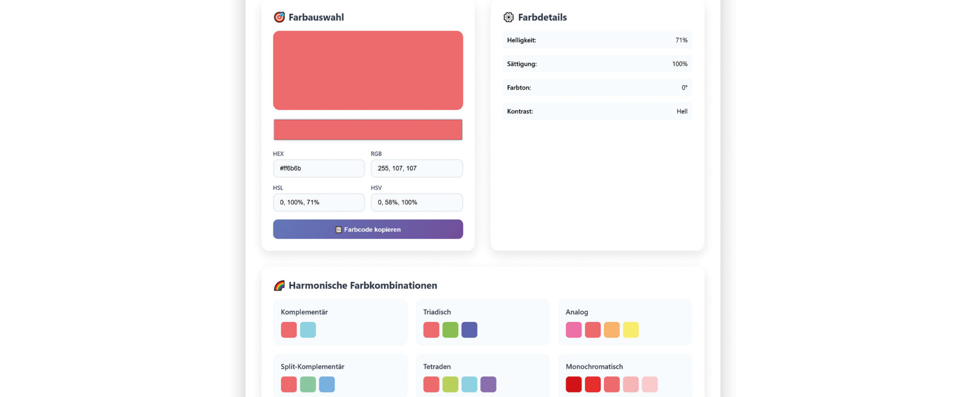Select the darkest red Monochromatisch swatch
965x397 pixels.
573,385
